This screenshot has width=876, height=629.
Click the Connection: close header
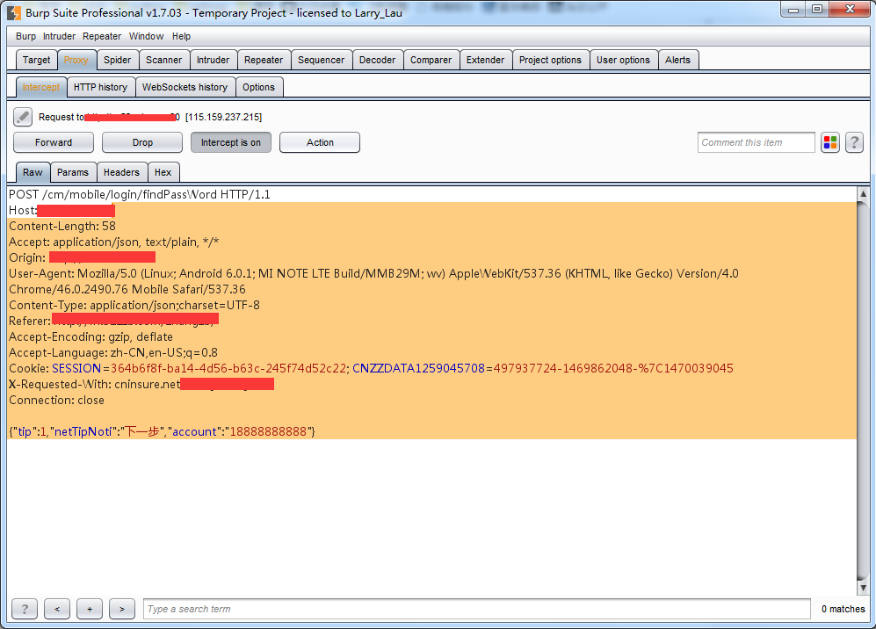pos(56,400)
